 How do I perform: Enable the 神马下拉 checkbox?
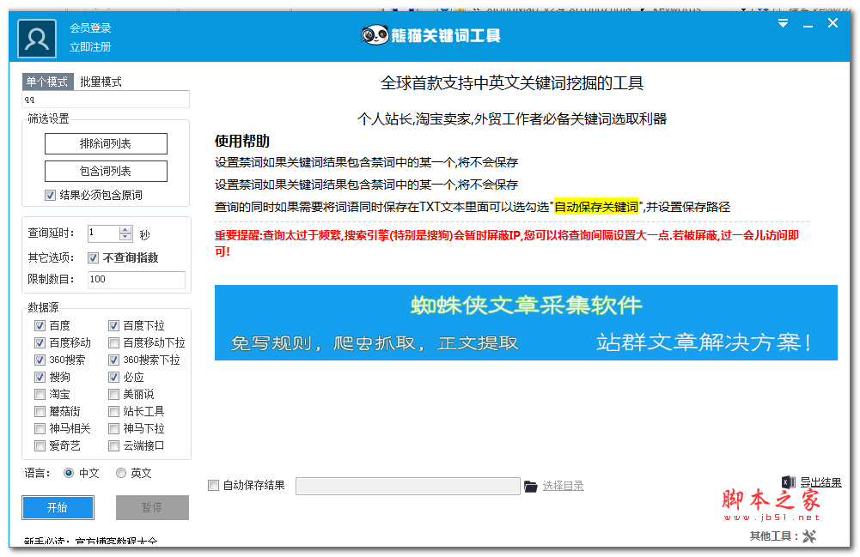click(x=113, y=428)
